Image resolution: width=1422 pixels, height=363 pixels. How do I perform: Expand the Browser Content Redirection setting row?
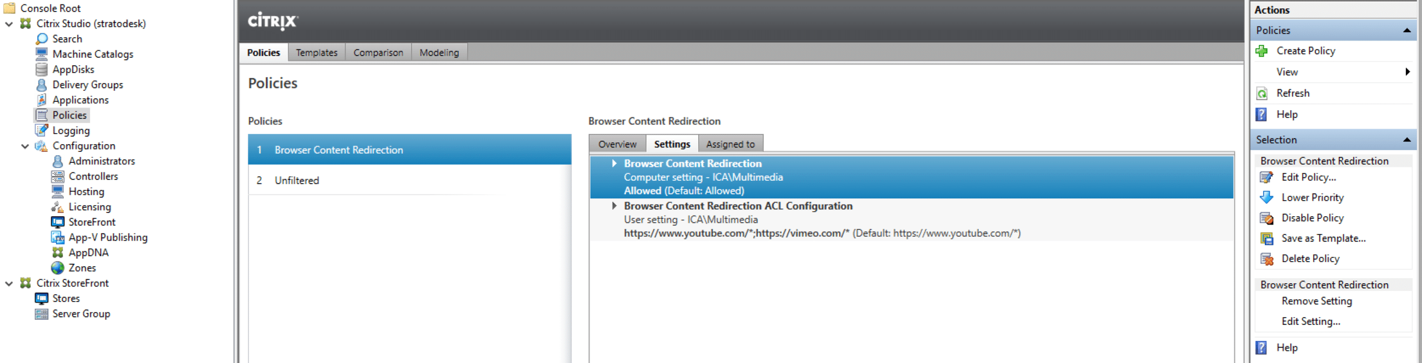pos(614,163)
